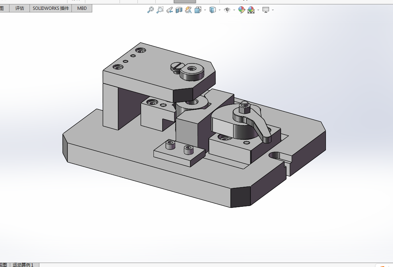Toggle the Section View tool

coord(179,10)
